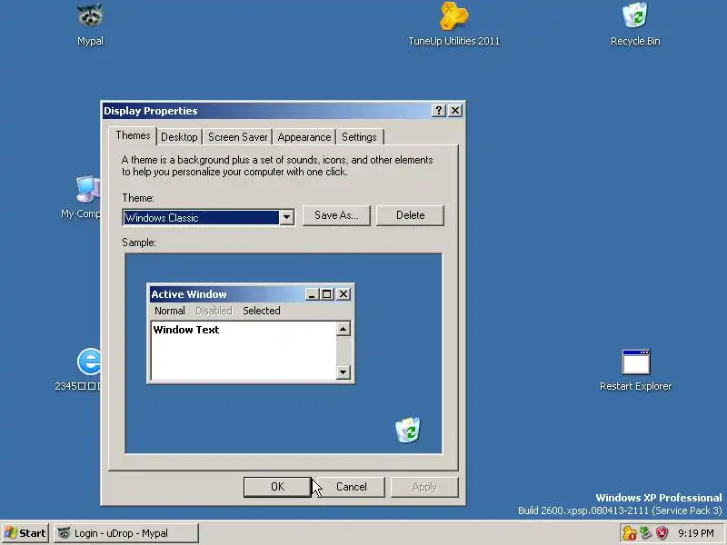Open the Screen Saver tab
This screenshot has height=545, width=727.
[238, 137]
